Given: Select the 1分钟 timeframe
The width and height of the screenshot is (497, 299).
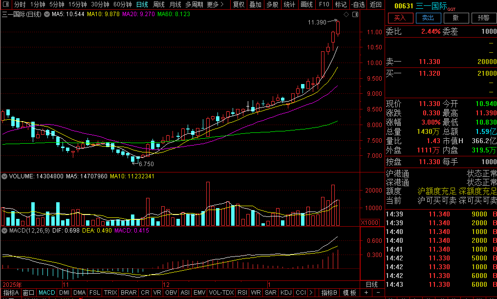Looking at the screenshot, I should (38, 4).
